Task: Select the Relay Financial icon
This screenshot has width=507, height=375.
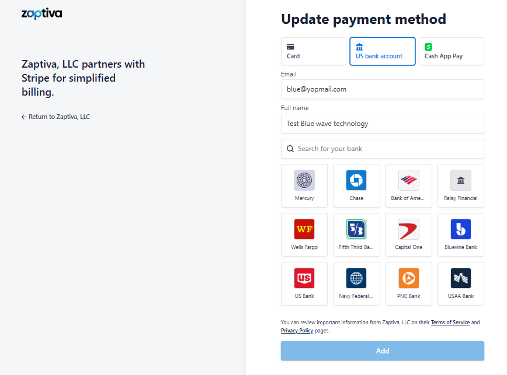Action: click(x=461, y=180)
